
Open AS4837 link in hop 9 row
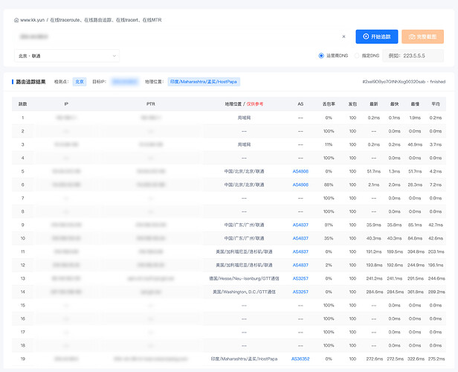tap(300, 225)
